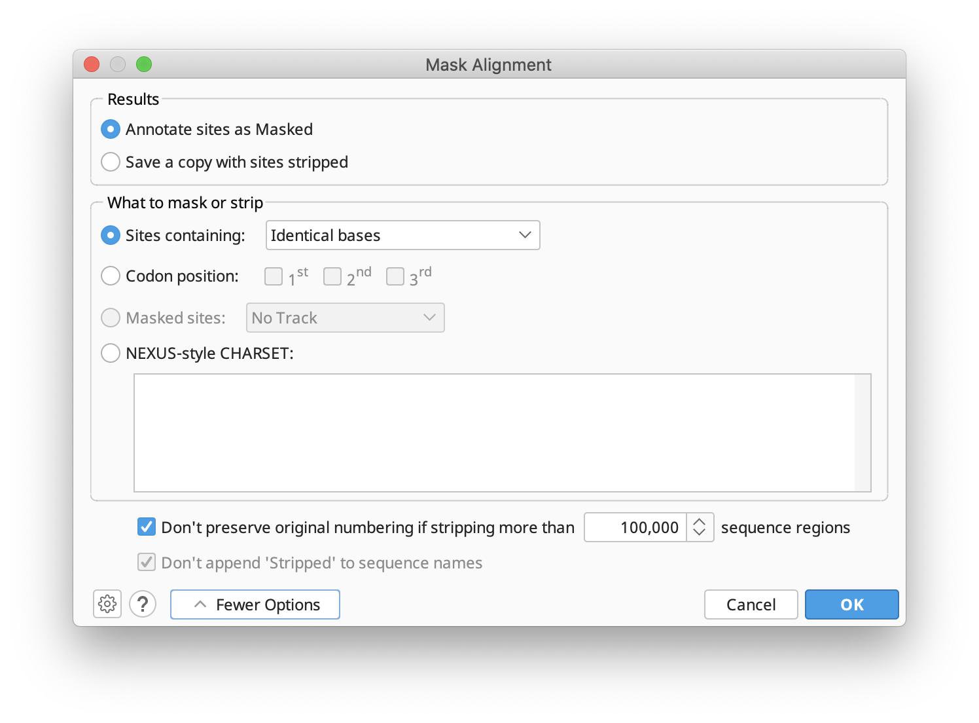The height and width of the screenshot is (723, 979).
Task: Decrease the sequence regions value with the down arrow
Action: point(700,533)
